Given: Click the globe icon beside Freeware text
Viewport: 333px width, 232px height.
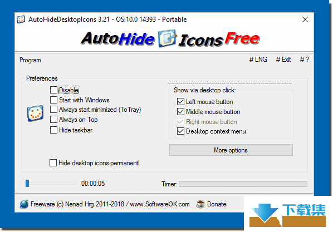Looking at the screenshot, I should click(24, 204).
